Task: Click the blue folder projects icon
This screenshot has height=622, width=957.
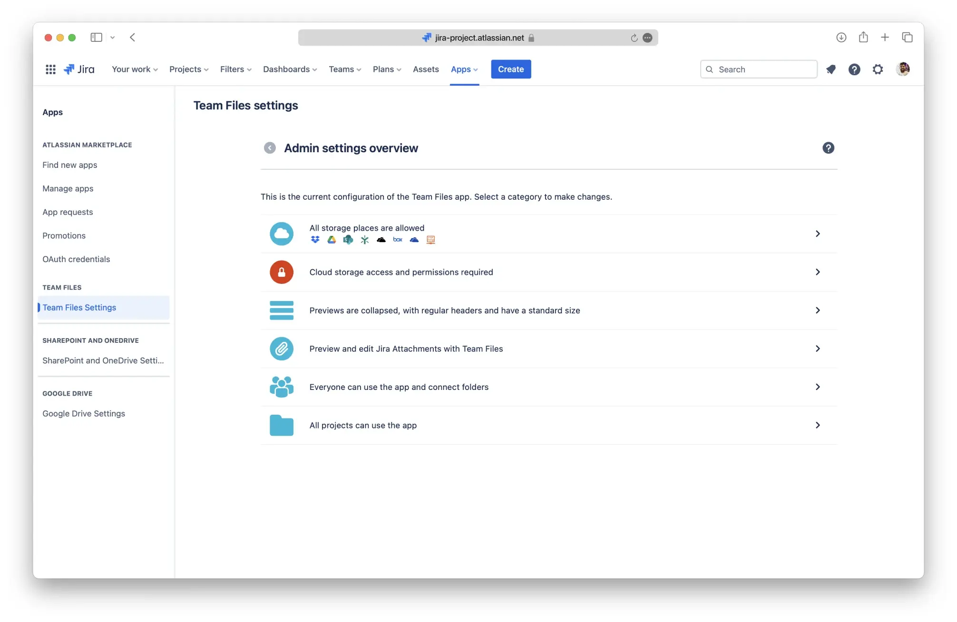Action: 282,425
